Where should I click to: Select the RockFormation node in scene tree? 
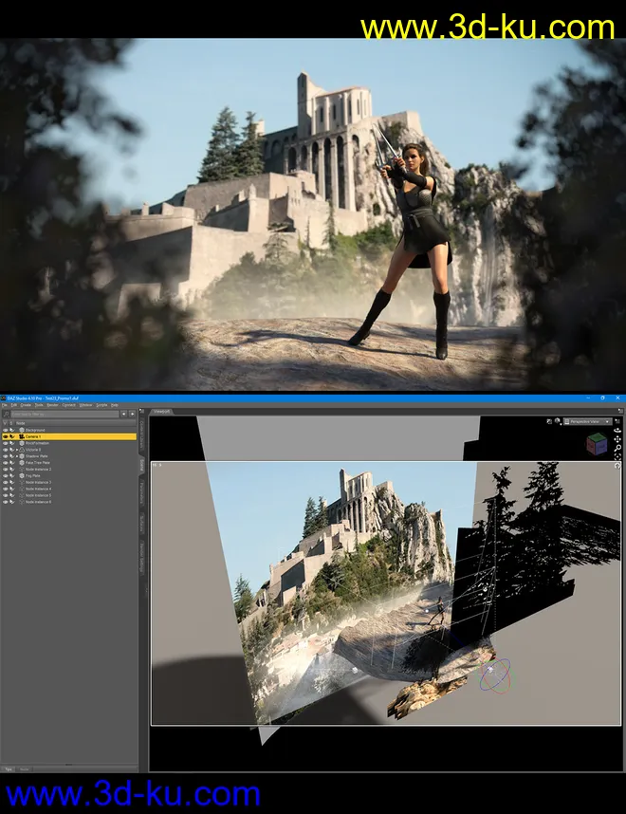coord(37,443)
